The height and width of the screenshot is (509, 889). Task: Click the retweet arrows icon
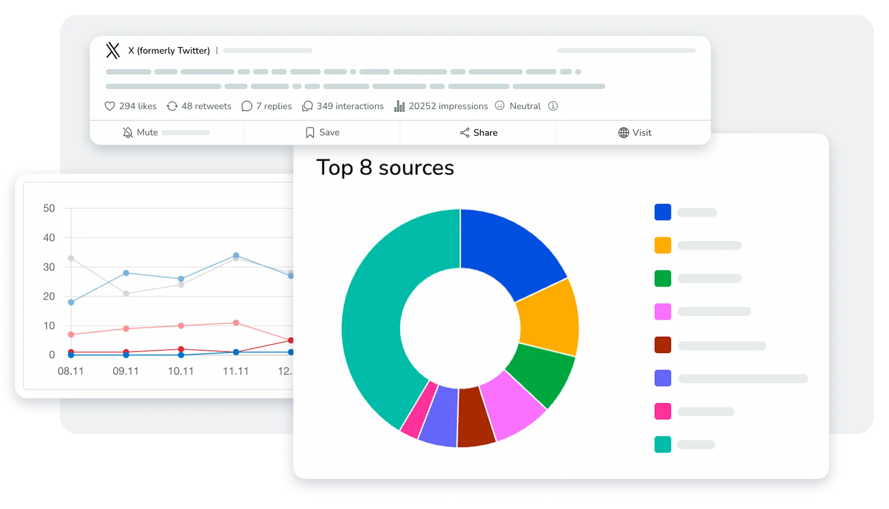pyautogui.click(x=172, y=106)
